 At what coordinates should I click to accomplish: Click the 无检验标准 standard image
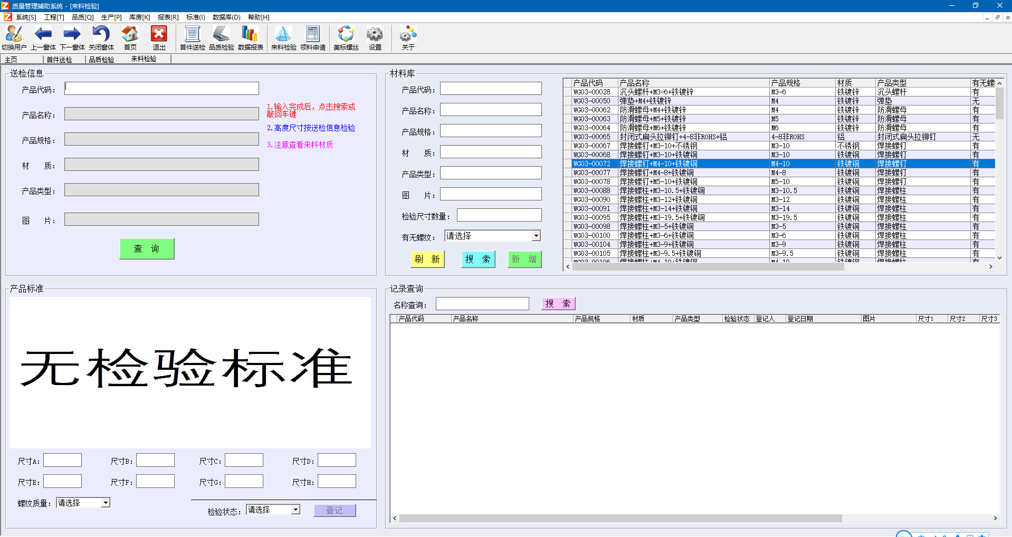[190, 372]
